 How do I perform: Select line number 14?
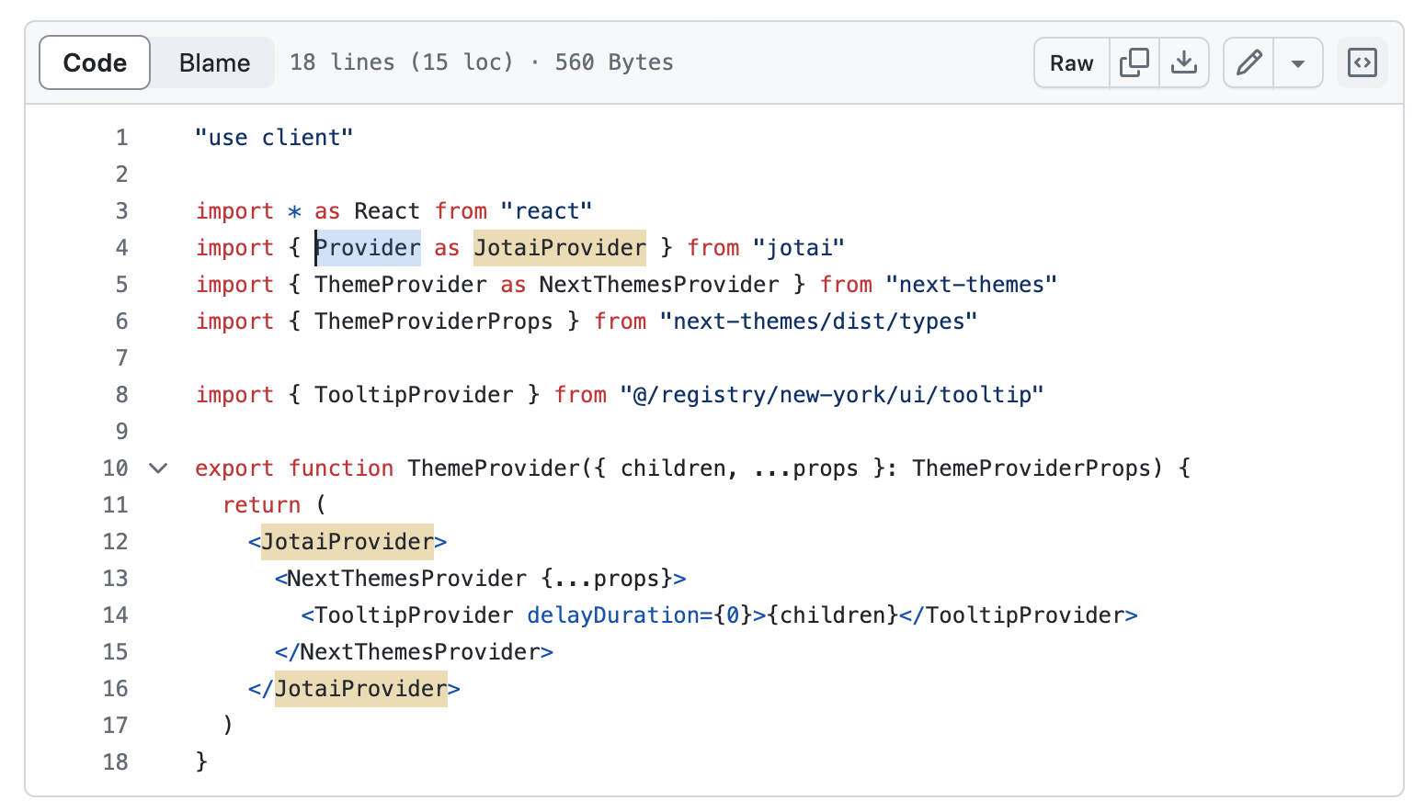point(115,615)
